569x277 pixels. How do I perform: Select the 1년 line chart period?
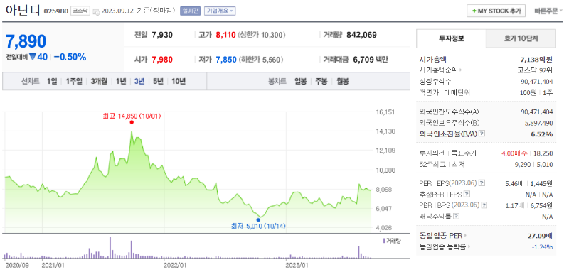point(120,81)
